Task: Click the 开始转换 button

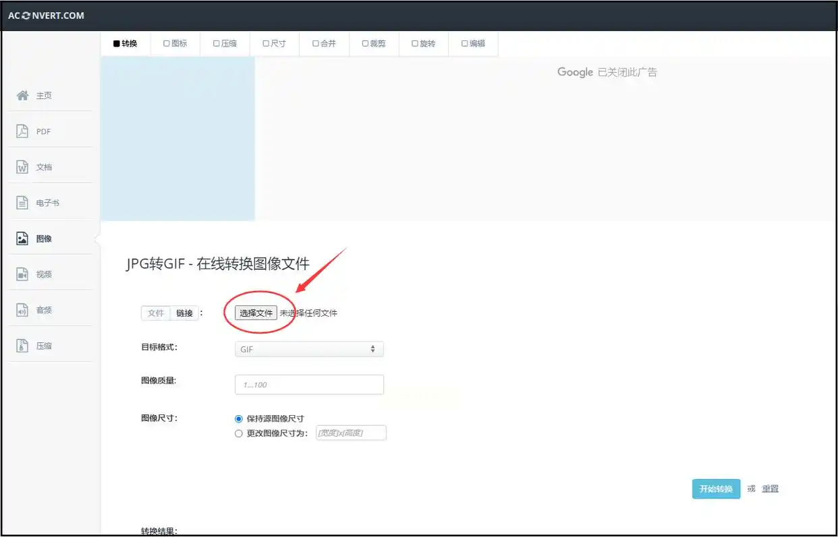Action: click(716, 489)
